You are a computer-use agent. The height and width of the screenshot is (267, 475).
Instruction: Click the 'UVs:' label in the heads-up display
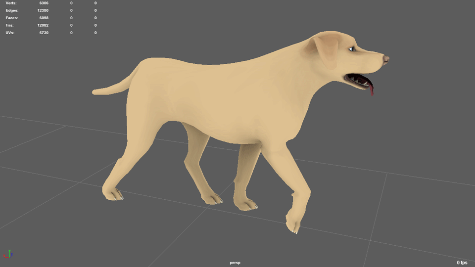point(10,33)
